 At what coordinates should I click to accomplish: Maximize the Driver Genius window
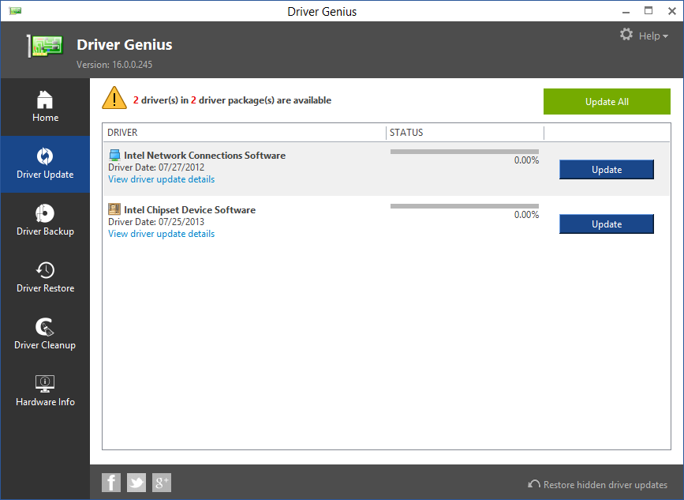point(648,11)
